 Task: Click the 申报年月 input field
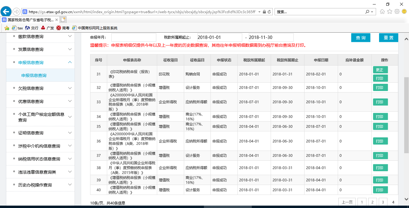(134, 37)
